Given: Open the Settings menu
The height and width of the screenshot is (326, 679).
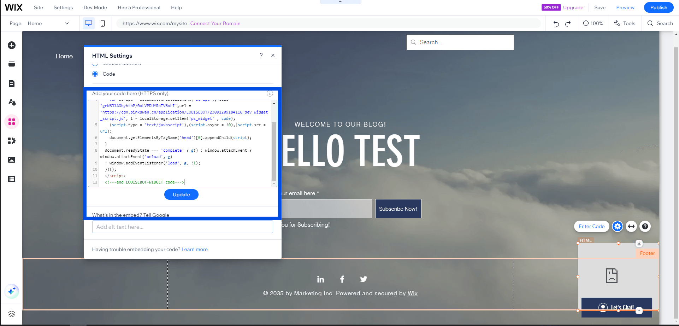Looking at the screenshot, I should 63,7.
